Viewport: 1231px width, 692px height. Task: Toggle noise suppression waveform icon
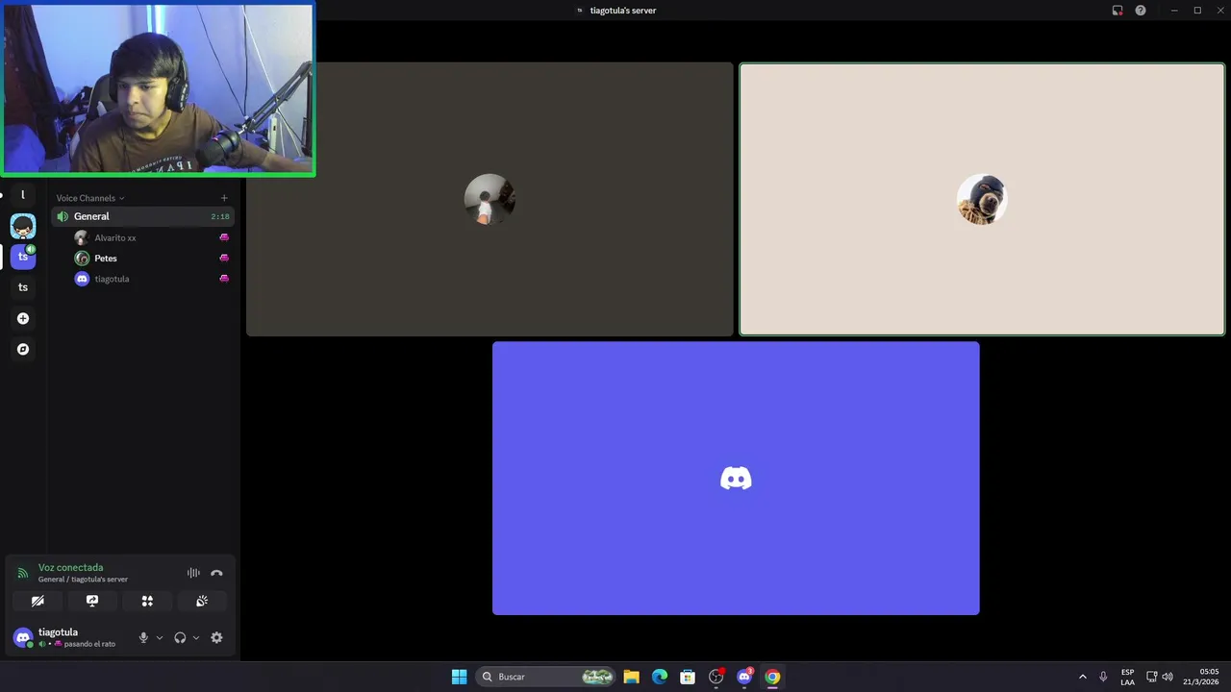[193, 573]
